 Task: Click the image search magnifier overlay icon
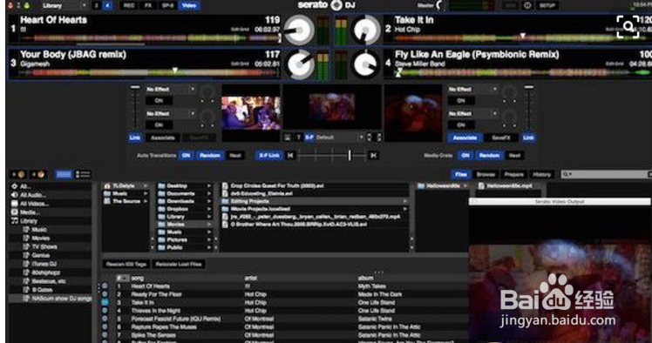click(x=628, y=27)
